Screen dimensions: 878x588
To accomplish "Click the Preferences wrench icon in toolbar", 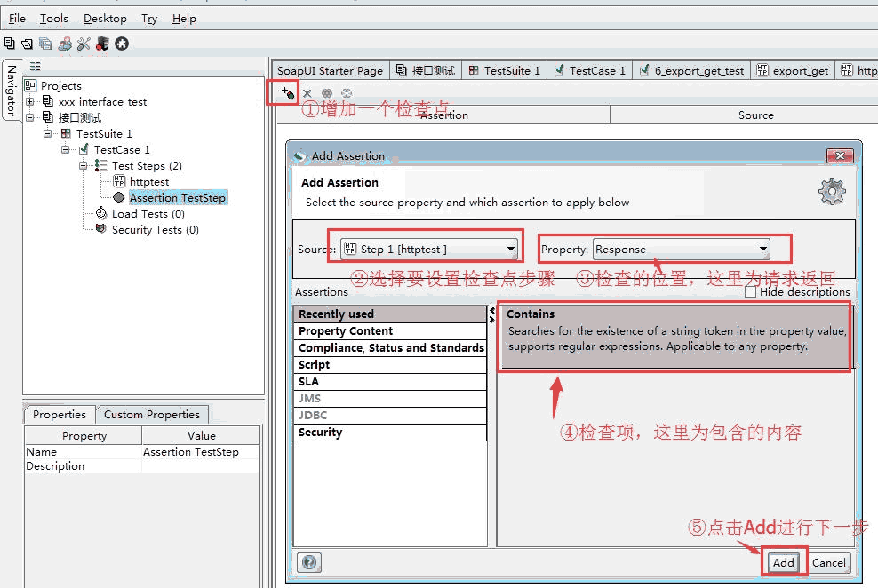I will (84, 44).
